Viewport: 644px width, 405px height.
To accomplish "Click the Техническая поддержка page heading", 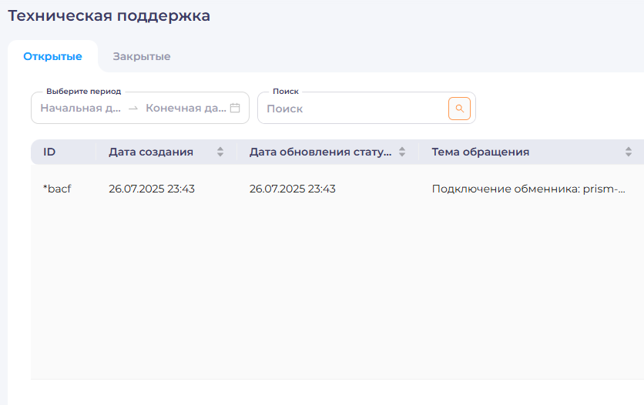I will pyautogui.click(x=109, y=15).
